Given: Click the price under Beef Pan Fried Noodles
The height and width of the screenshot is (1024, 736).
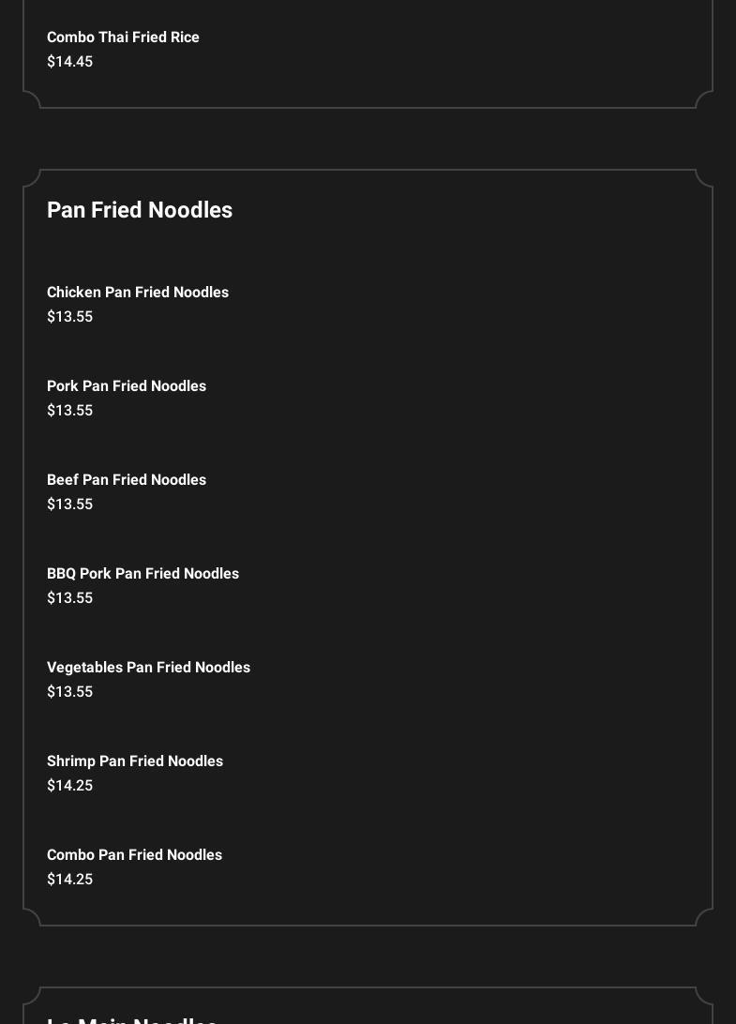Looking at the screenshot, I should (x=69, y=504).
